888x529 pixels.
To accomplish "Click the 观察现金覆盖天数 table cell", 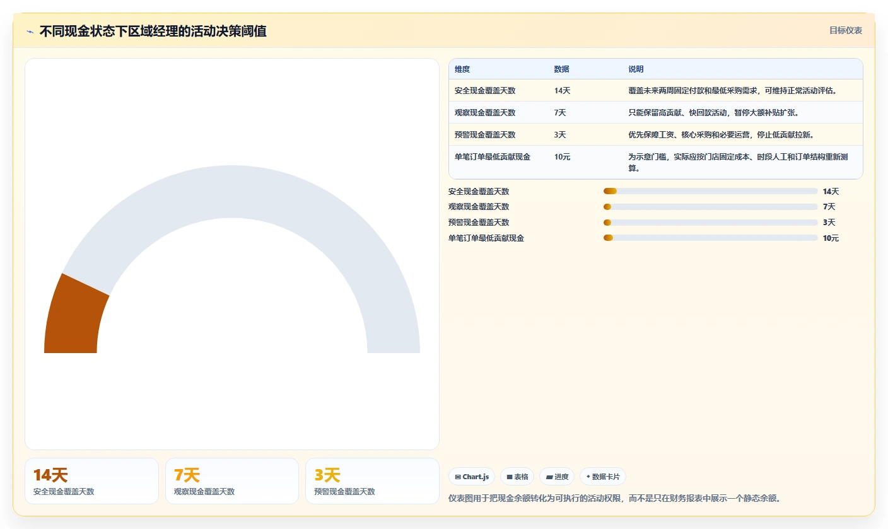I will tap(485, 113).
